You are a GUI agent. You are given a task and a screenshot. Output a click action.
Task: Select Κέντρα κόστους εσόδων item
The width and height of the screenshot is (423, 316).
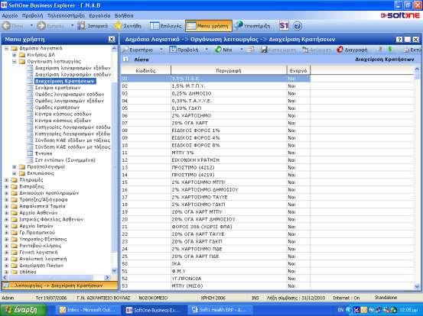tap(63, 114)
